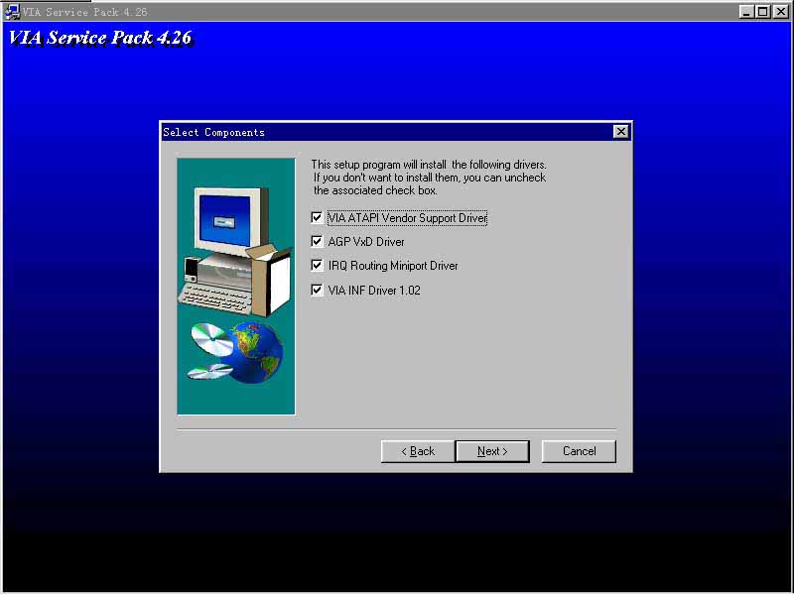Toggle the IRQ Routing Miniport Driver checkbox
The image size is (794, 595).
click(317, 266)
